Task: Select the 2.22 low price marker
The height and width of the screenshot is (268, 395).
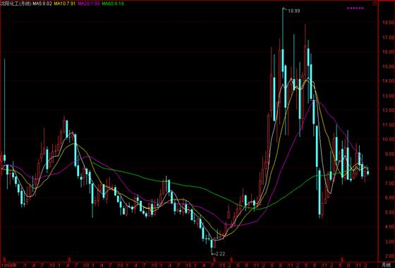Action: (x=218, y=254)
